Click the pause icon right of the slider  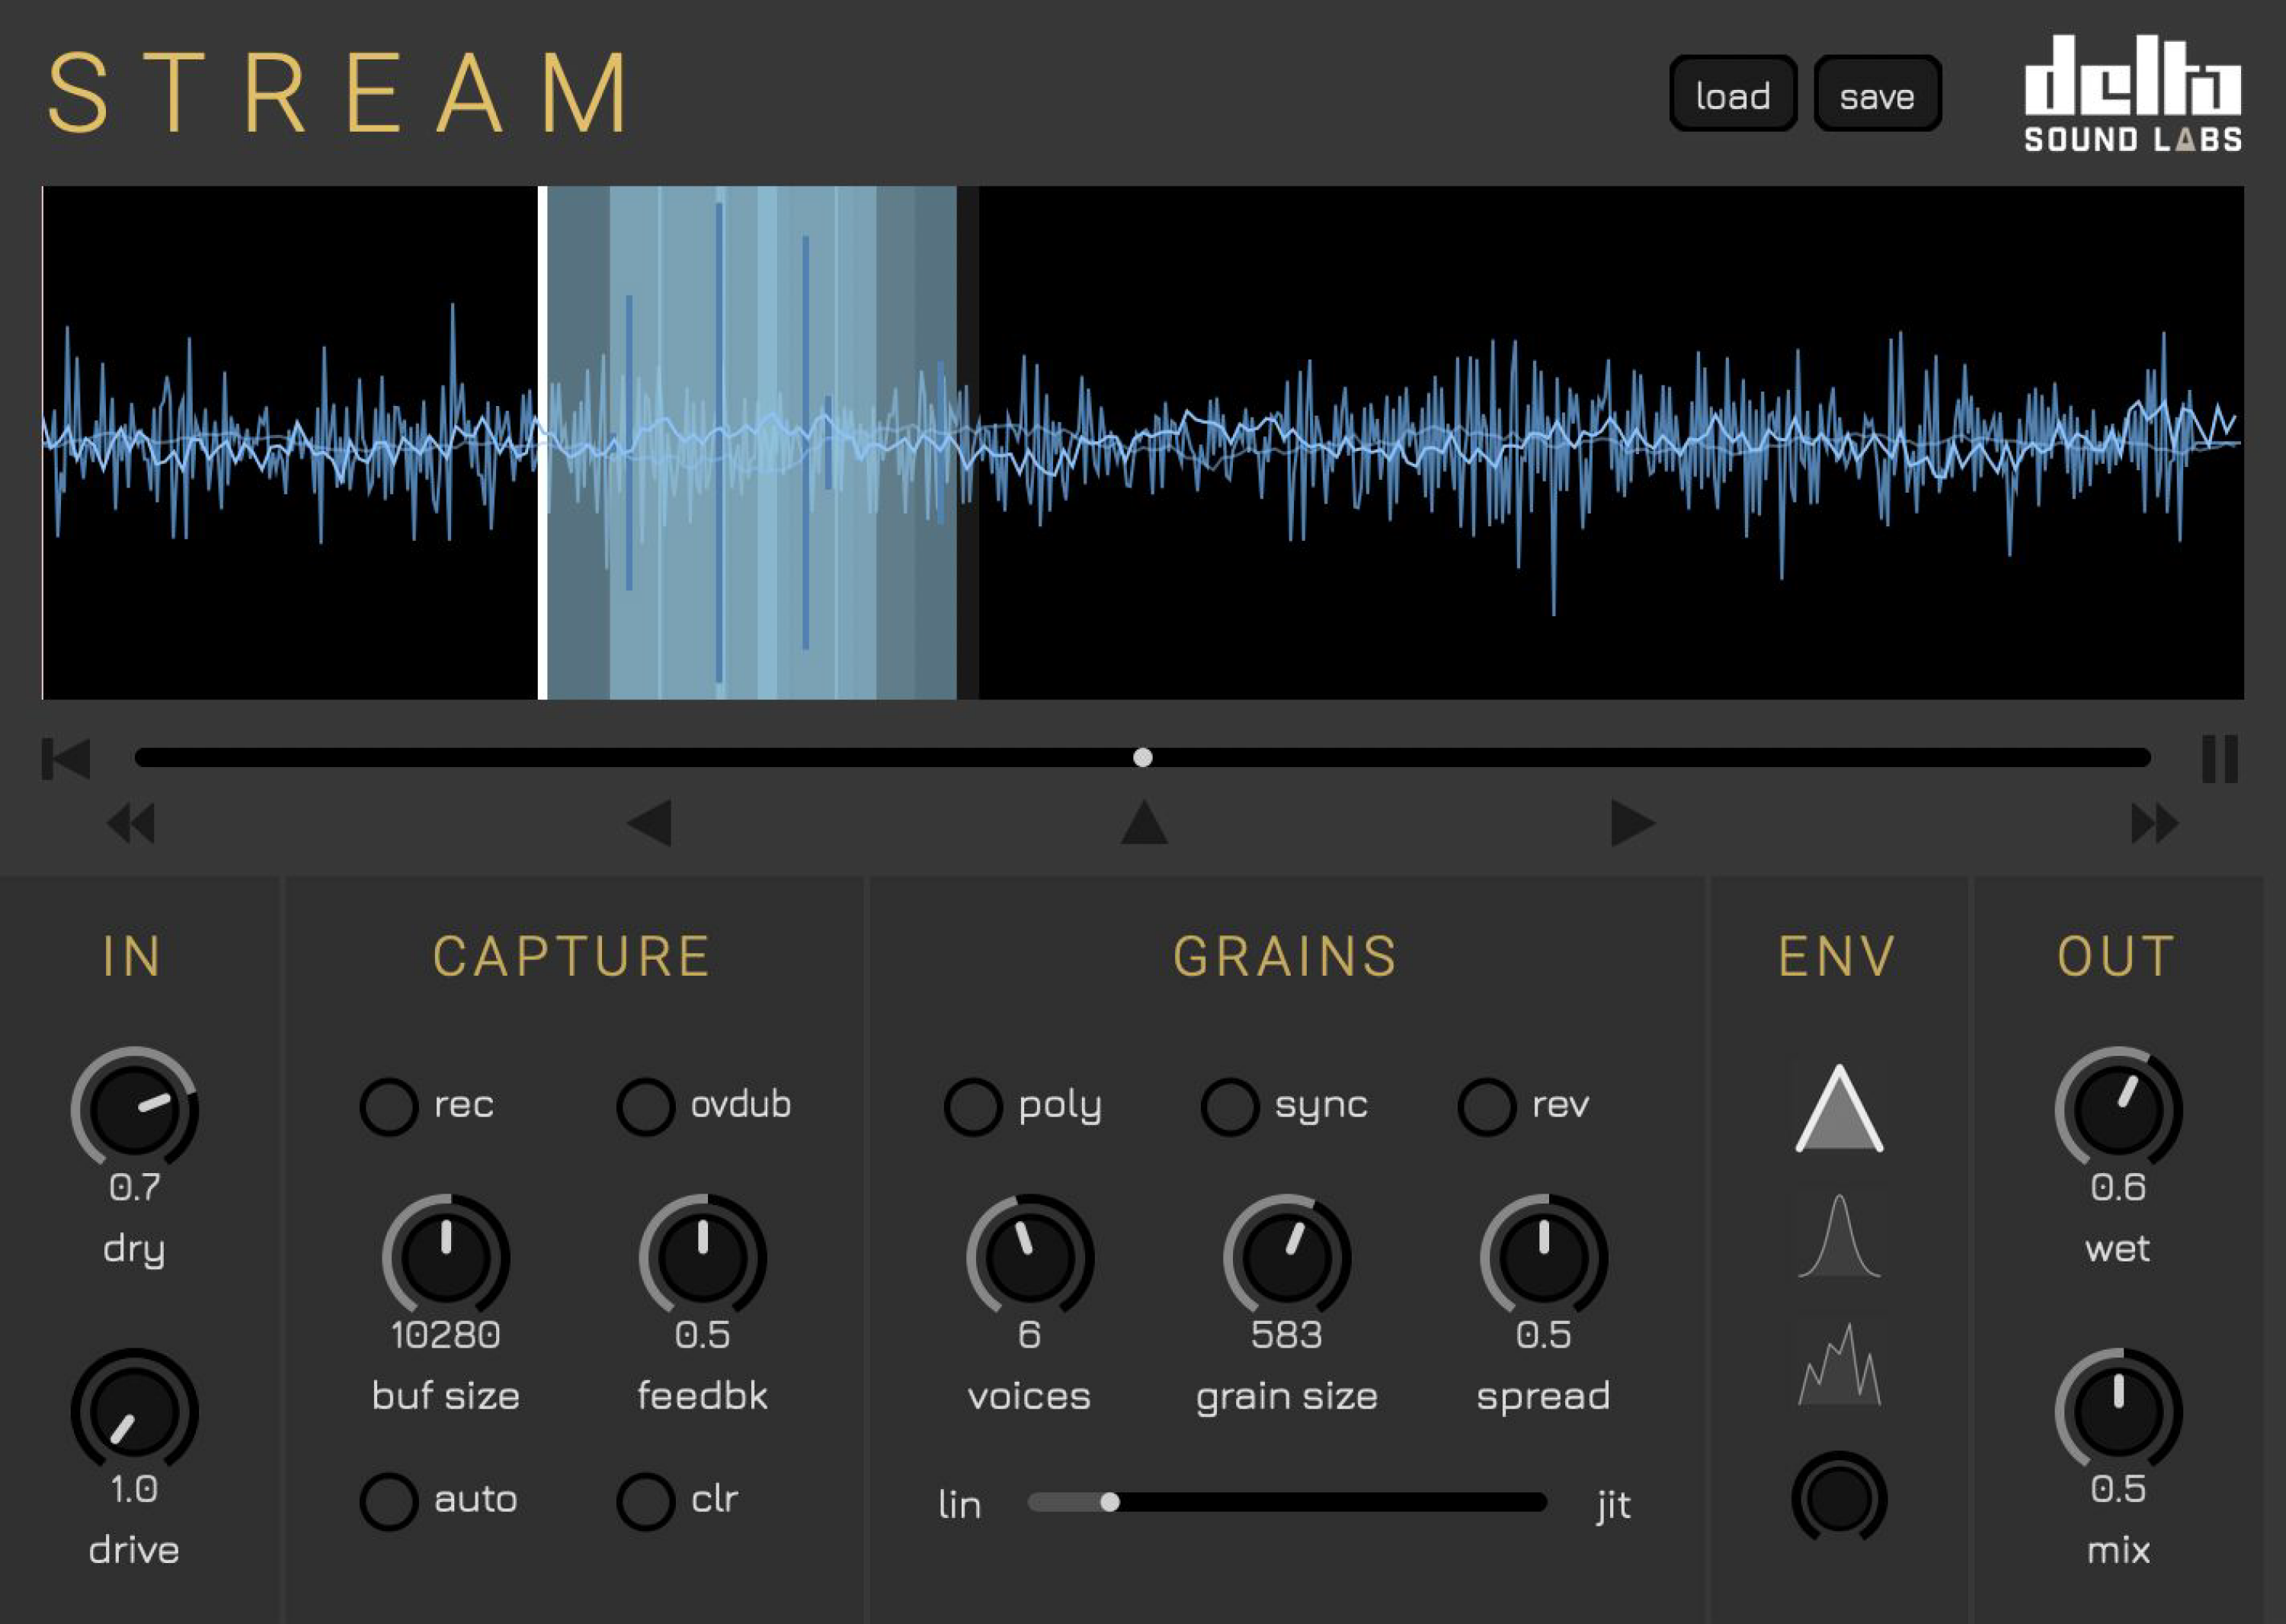(x=2219, y=759)
